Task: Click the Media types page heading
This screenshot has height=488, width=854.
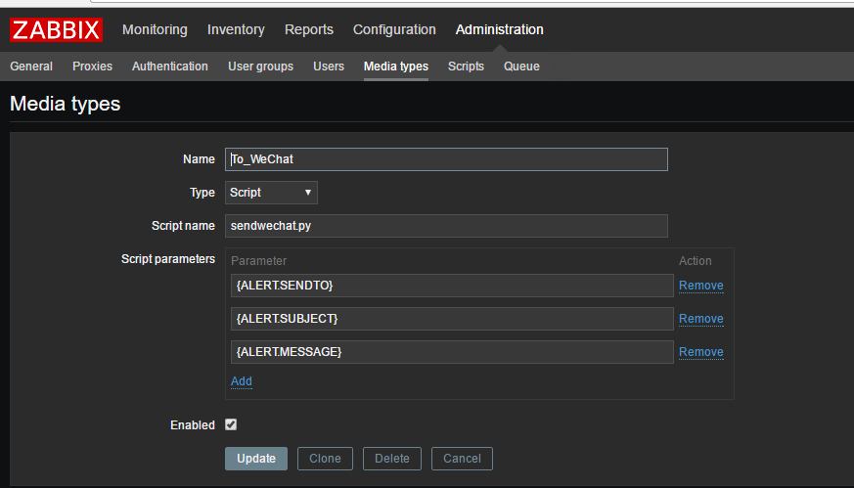Action: coord(65,104)
